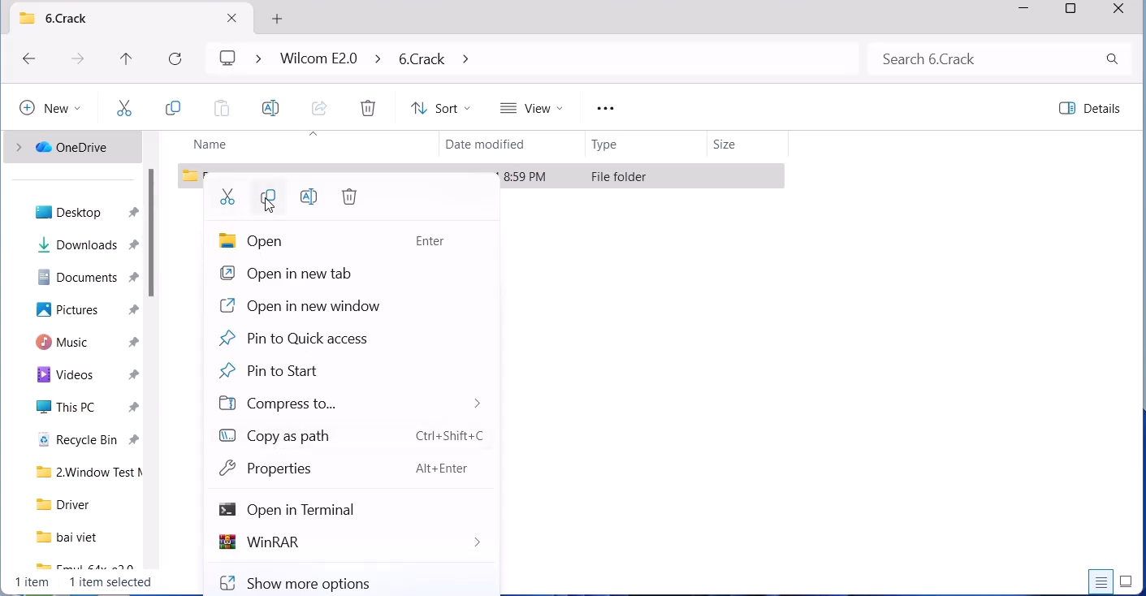1146x596 pixels.
Task: Click the Rename icon in context menu
Action: (x=309, y=197)
